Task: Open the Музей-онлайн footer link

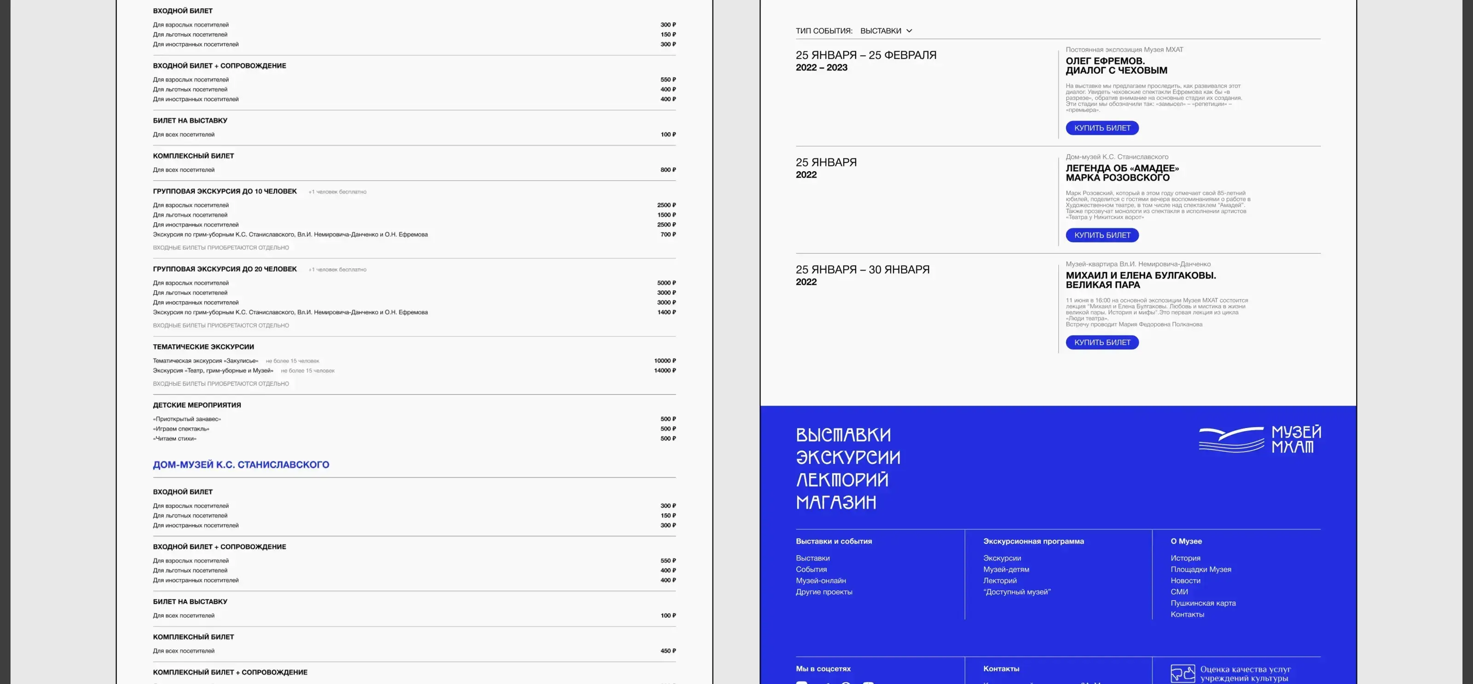Action: pos(821,580)
